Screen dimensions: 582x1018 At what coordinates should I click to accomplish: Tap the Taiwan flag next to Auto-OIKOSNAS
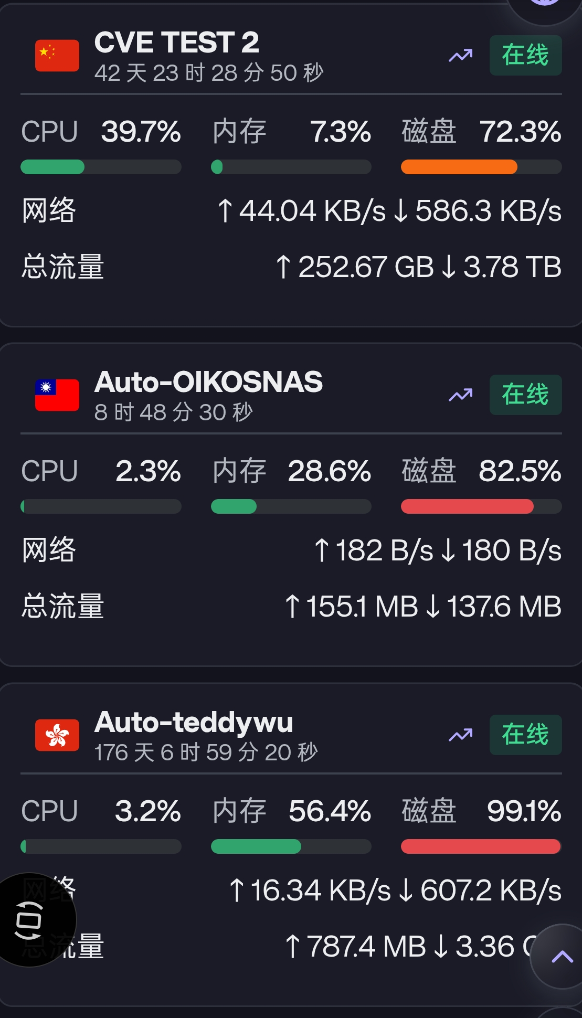click(x=57, y=395)
